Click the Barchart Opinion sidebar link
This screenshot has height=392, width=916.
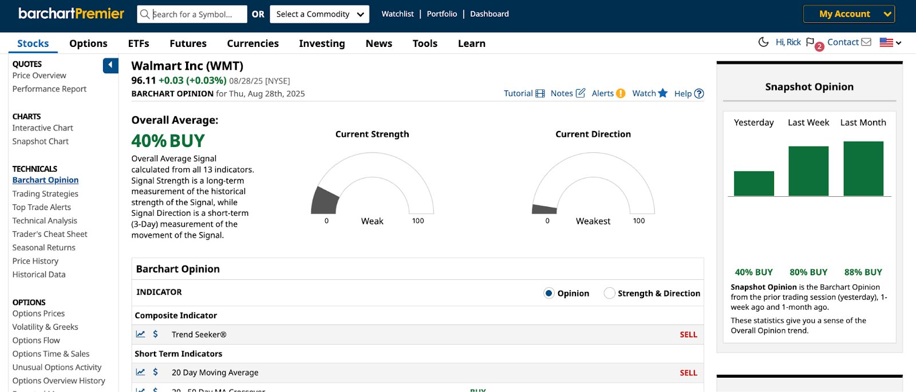click(46, 180)
